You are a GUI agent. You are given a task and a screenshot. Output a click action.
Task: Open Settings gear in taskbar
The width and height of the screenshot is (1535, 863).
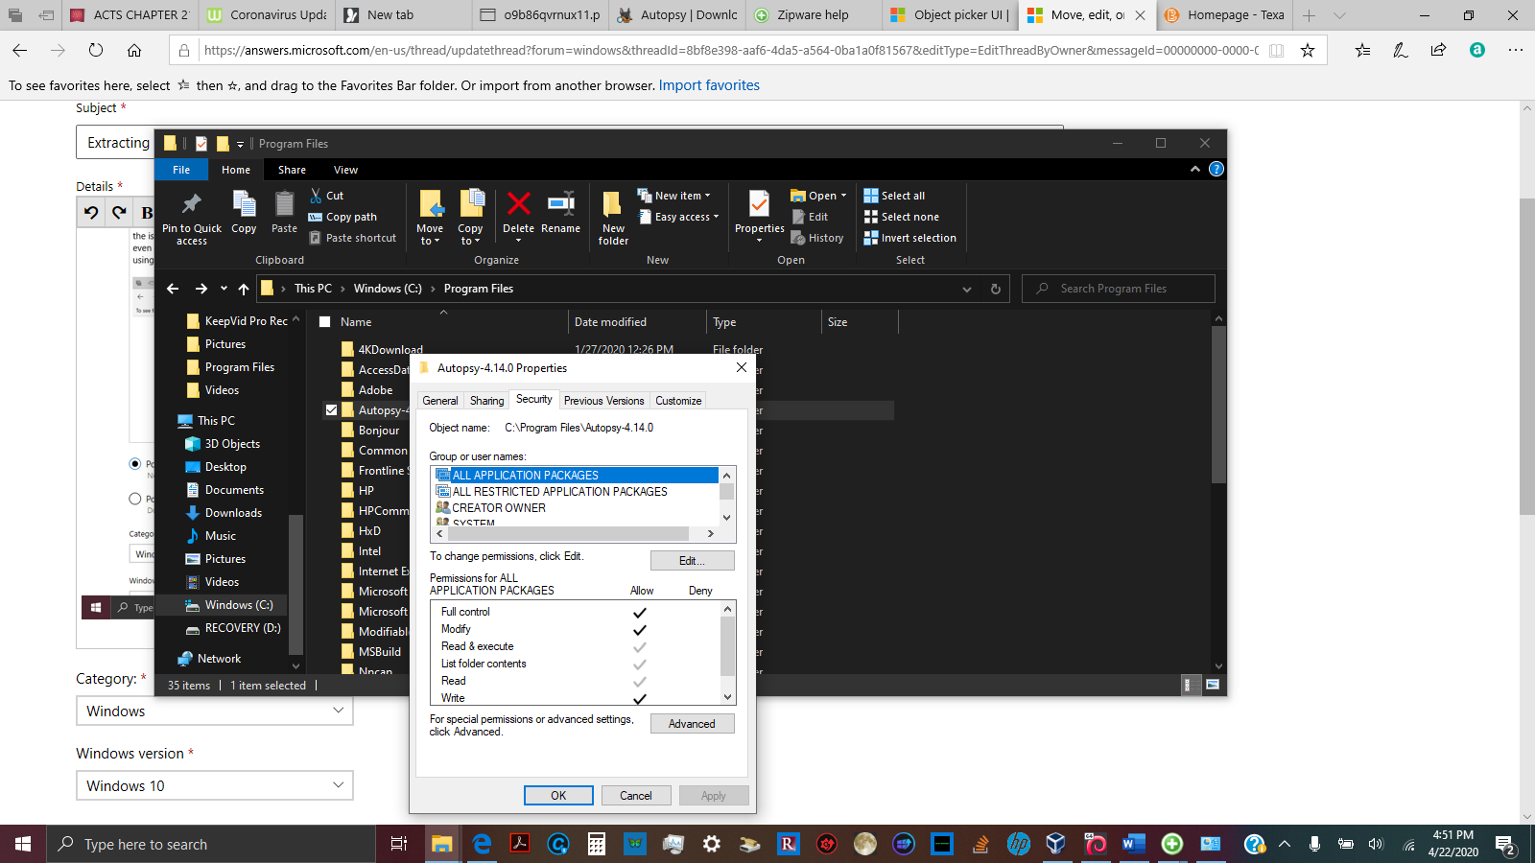[x=711, y=844]
